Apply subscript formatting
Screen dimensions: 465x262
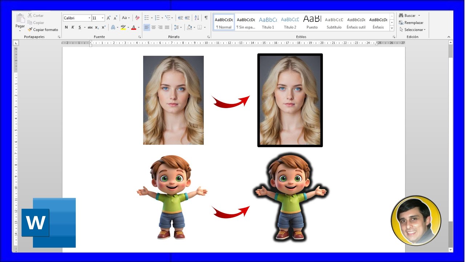click(x=97, y=27)
